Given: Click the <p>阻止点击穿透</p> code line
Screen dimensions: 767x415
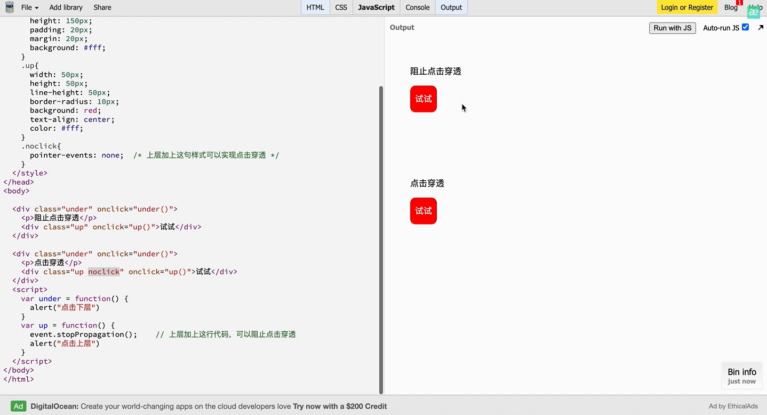Looking at the screenshot, I should click(x=59, y=218).
